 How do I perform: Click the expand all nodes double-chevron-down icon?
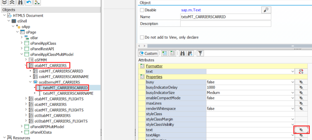[x=4, y=2]
